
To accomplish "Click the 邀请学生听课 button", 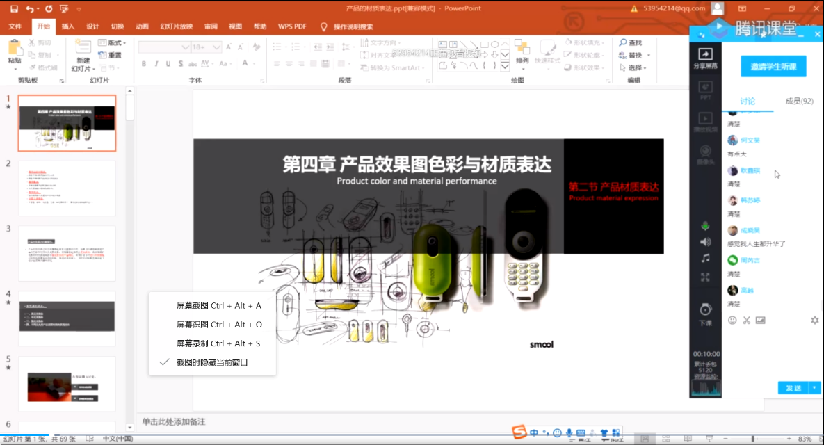I will [x=773, y=67].
